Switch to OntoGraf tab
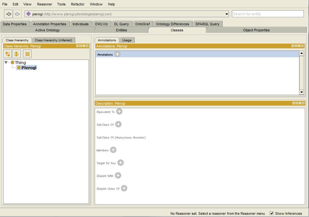 [x=143, y=24]
